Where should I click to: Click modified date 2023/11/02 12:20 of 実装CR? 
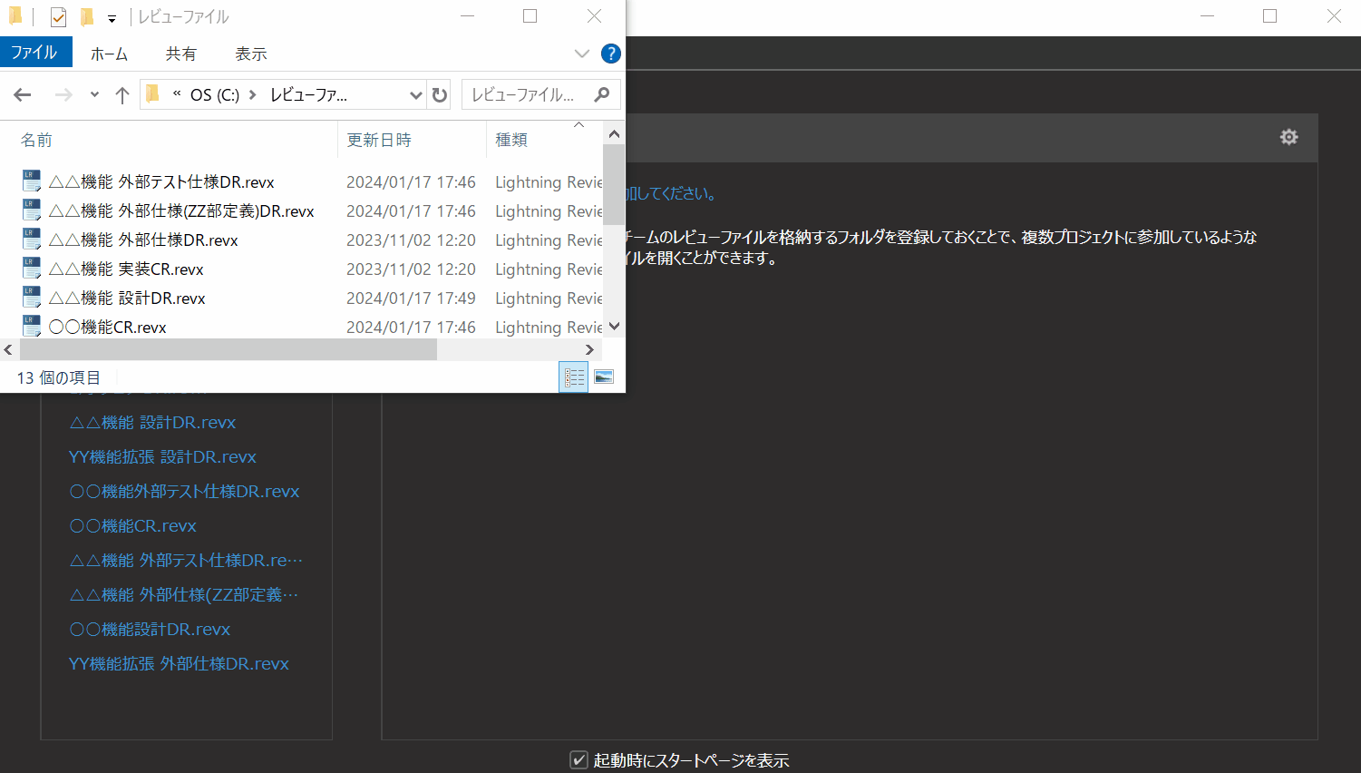pos(411,269)
